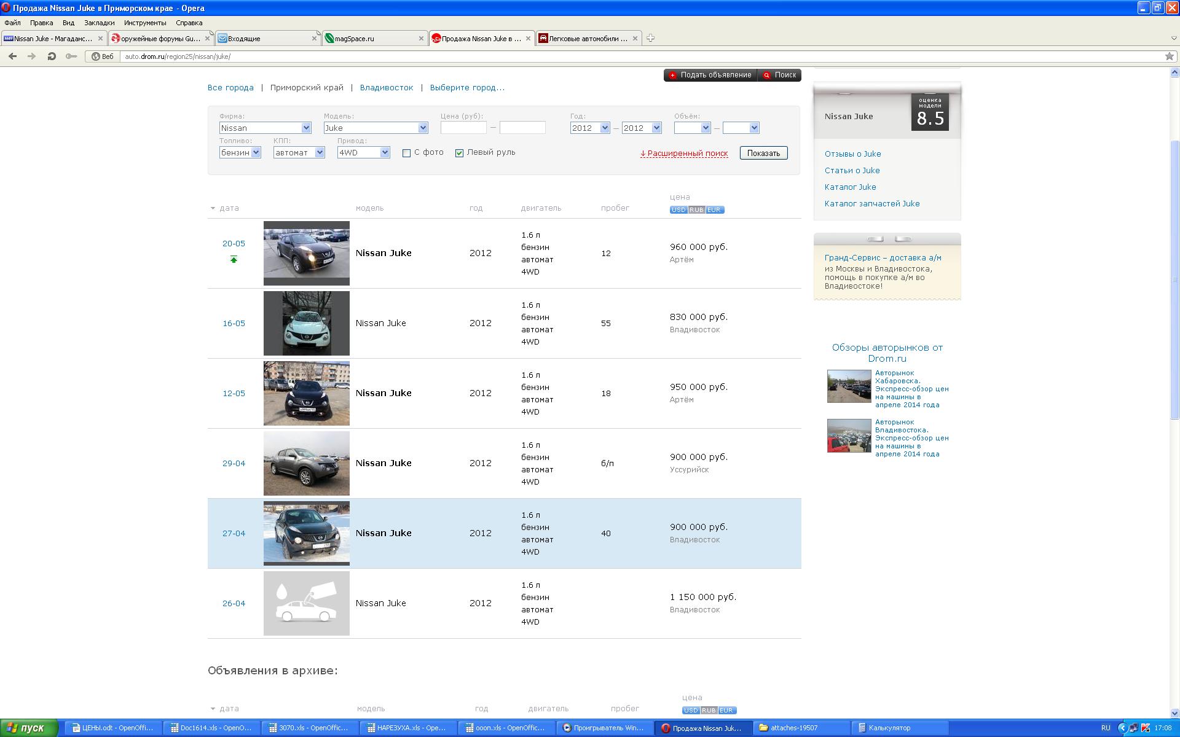This screenshot has width=1180, height=737.
Task: Enable the 'С фото' checkbox
Action: (x=406, y=153)
